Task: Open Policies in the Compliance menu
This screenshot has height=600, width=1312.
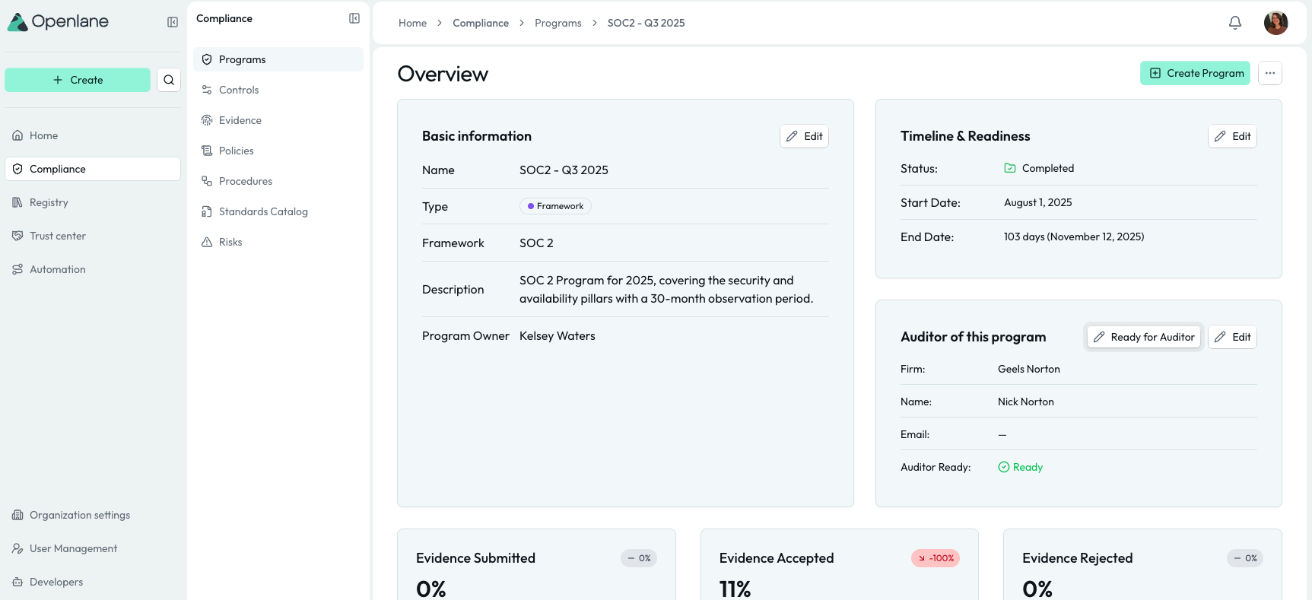Action: click(236, 151)
